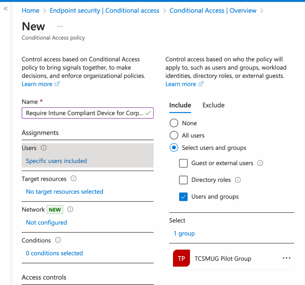Select the Include tab
The height and width of the screenshot is (285, 305).
180,105
